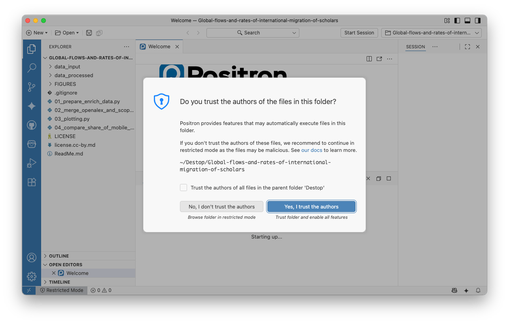Open the Accounts icon
509x324 pixels.
(32, 258)
